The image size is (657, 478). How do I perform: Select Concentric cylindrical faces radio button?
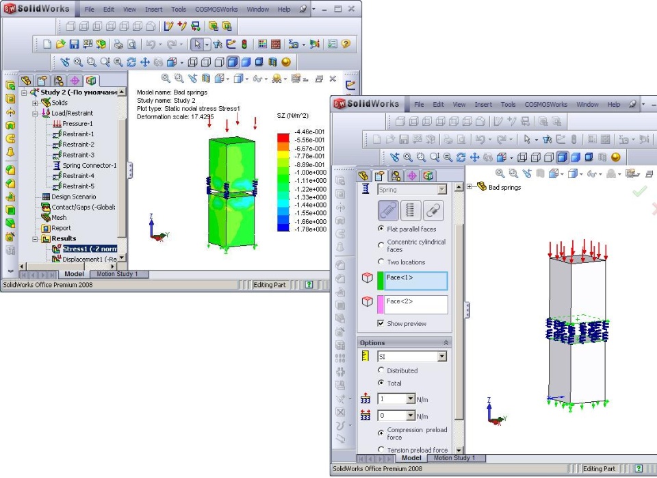click(x=381, y=245)
